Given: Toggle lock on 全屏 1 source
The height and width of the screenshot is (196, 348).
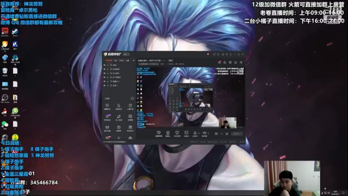Looking at the screenshot, I should tap(108, 85).
